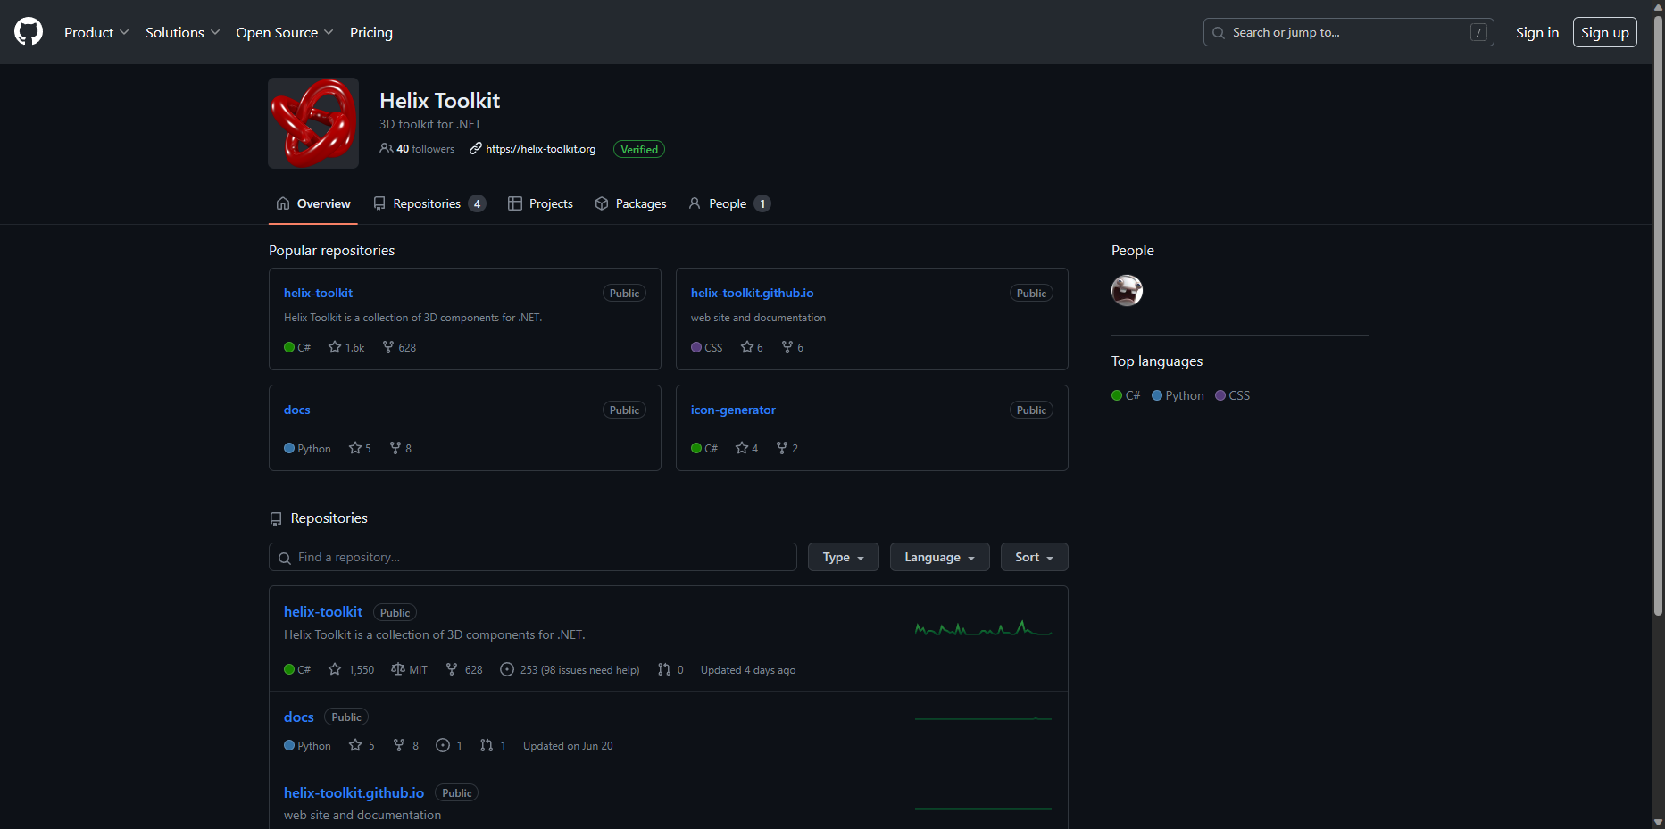Click the star icon in docs list row
Screen dimensions: 1665x829
[355, 745]
